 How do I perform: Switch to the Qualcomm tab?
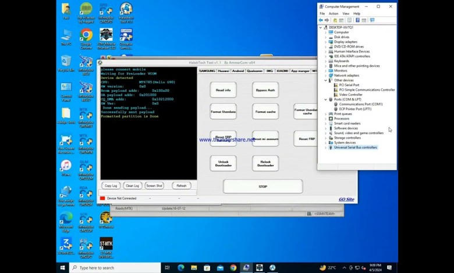(254, 71)
